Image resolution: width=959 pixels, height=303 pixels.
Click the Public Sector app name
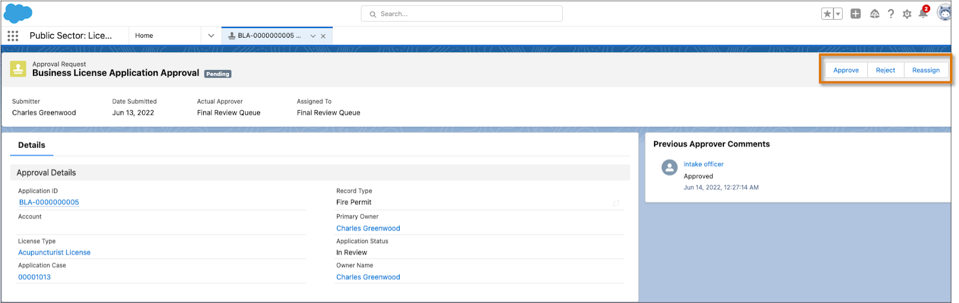[x=71, y=36]
